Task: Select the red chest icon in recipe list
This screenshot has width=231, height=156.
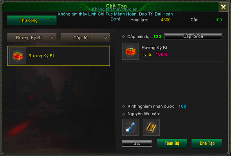Action: [x=18, y=56]
